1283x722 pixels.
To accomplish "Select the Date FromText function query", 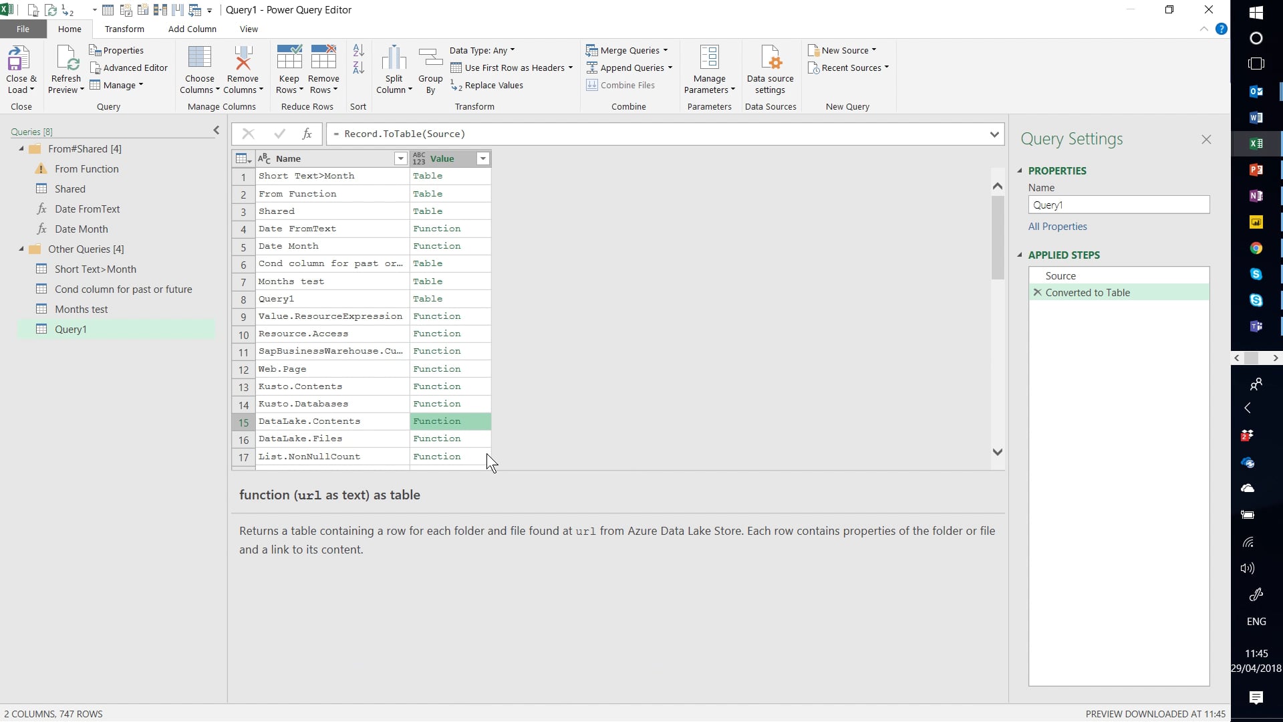I will point(88,209).
